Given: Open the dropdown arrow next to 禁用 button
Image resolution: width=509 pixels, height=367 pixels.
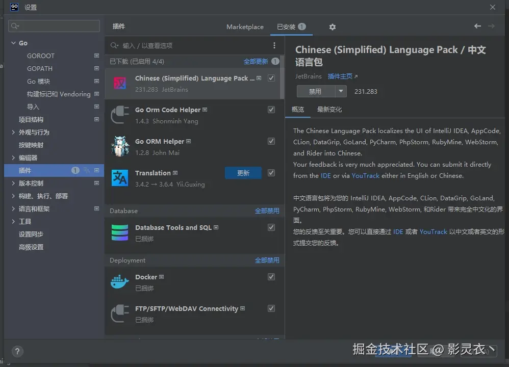Looking at the screenshot, I should [341, 91].
